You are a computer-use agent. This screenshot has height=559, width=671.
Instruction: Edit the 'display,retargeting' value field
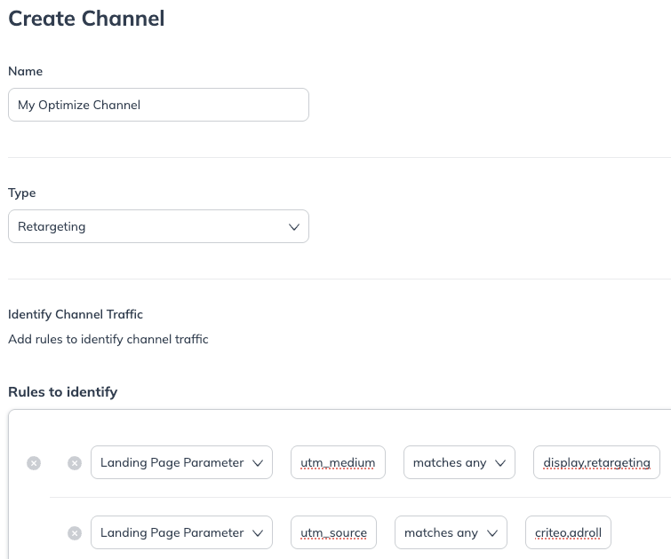[596, 462]
